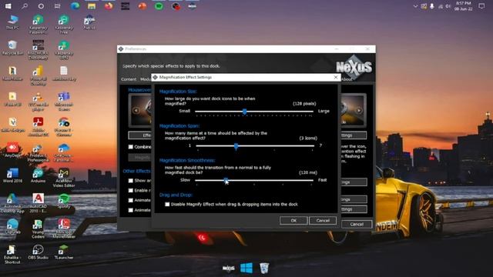The width and height of the screenshot is (493, 277).
Task: Open the OBS Studio desktop shortcut
Action: coord(38,252)
